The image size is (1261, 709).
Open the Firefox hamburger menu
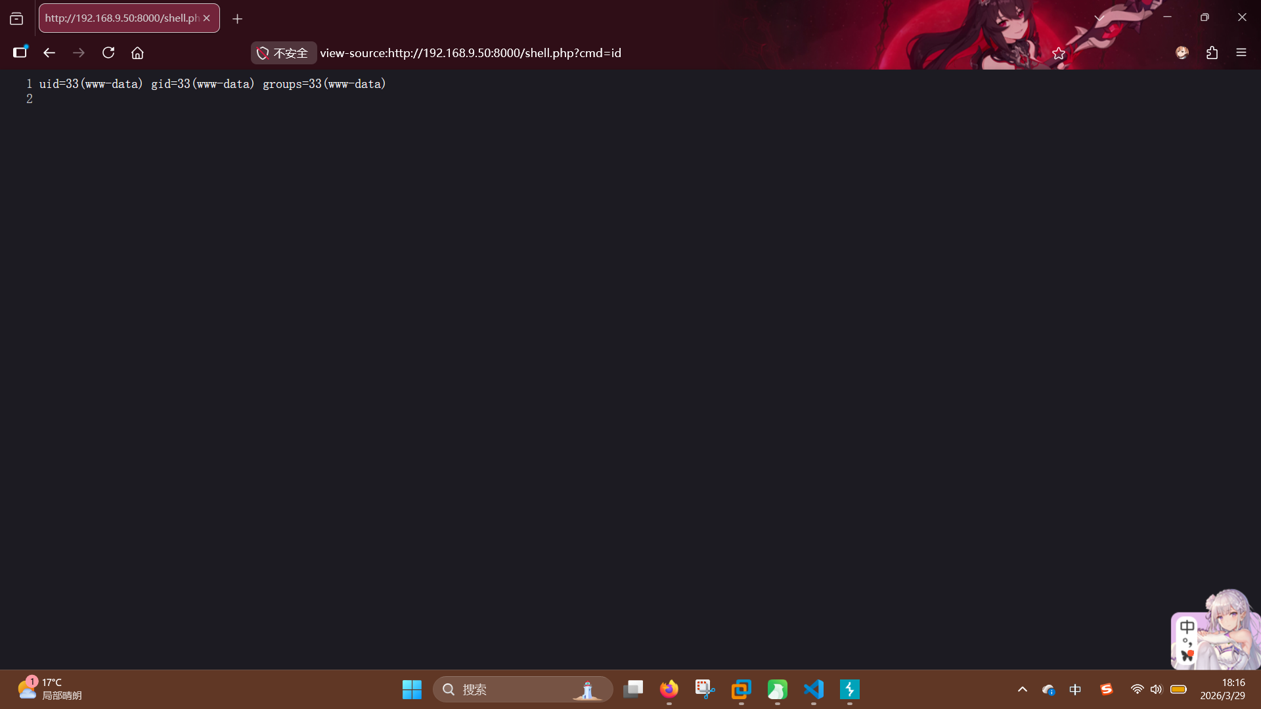tap(1241, 53)
